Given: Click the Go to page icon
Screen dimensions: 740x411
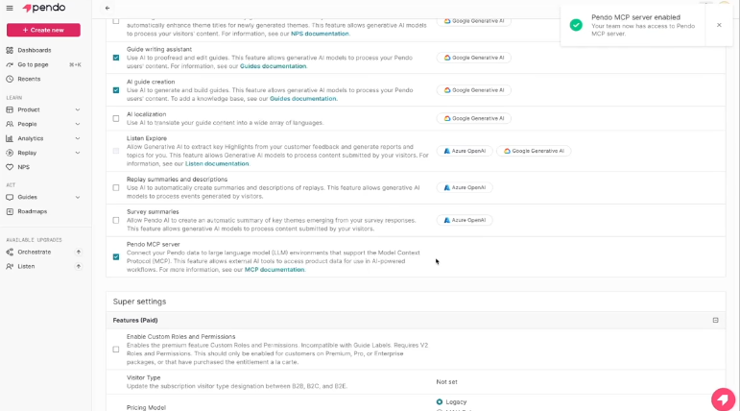Looking at the screenshot, I should [10, 64].
